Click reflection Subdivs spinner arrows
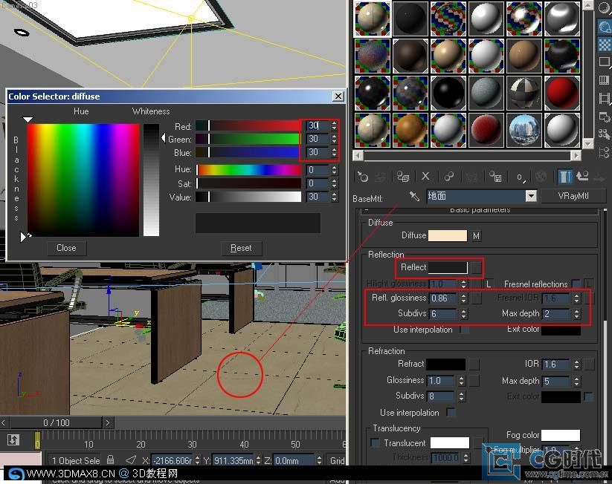Screen dimensions: 612x484 pyautogui.click(x=463, y=314)
